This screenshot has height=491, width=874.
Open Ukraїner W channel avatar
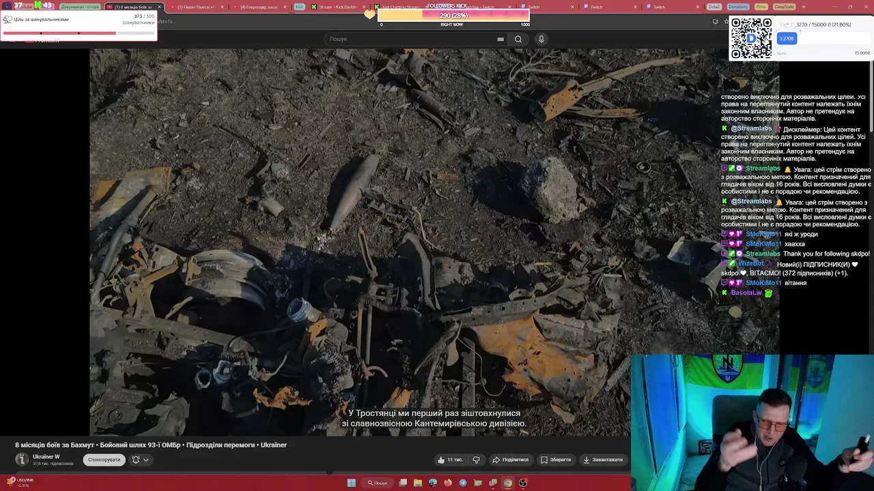22,460
